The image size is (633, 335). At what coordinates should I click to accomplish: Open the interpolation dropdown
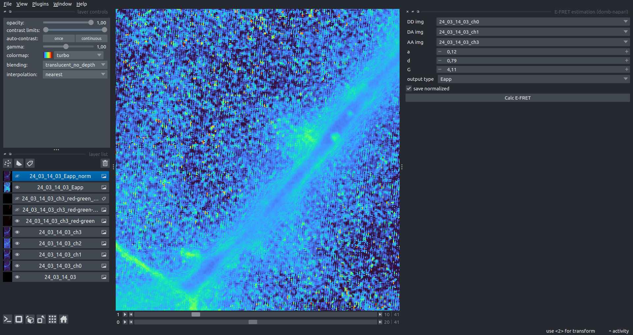click(x=75, y=75)
